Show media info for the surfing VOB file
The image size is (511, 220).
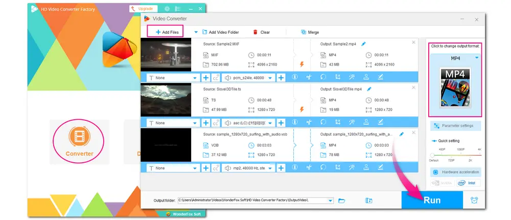pos(294,167)
